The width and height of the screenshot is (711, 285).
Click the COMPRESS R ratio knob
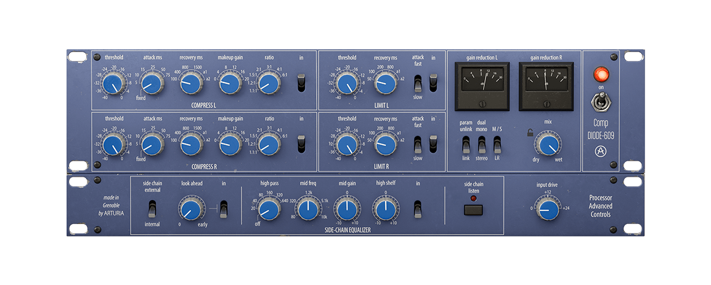269,144
